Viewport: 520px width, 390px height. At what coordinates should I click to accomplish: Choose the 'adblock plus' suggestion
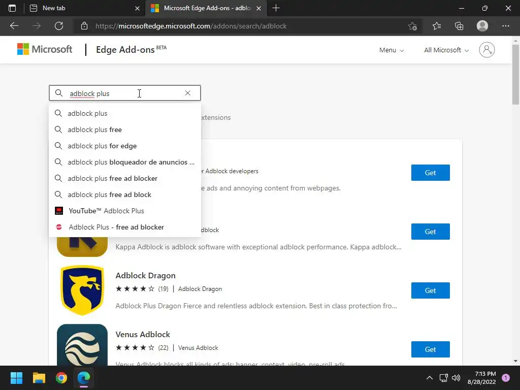[x=125, y=113]
